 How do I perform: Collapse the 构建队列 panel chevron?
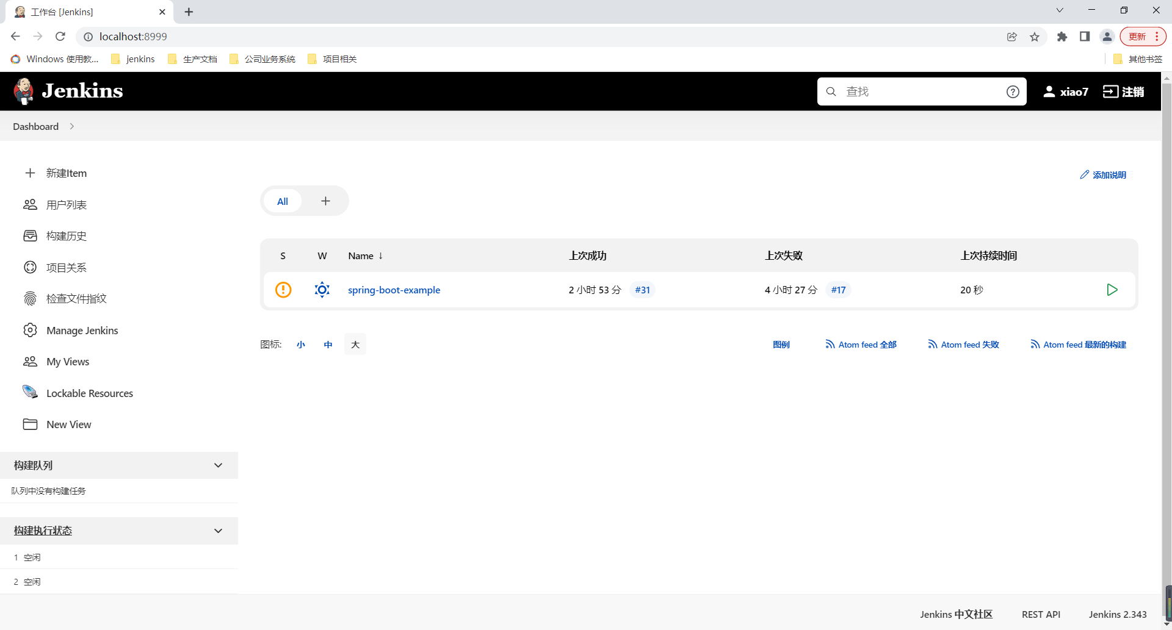pos(219,465)
